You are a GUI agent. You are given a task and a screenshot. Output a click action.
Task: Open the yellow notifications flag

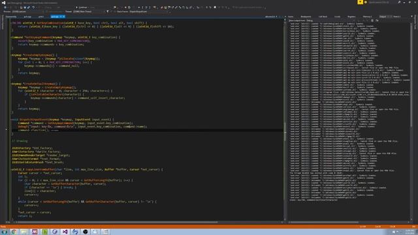[360, 2]
